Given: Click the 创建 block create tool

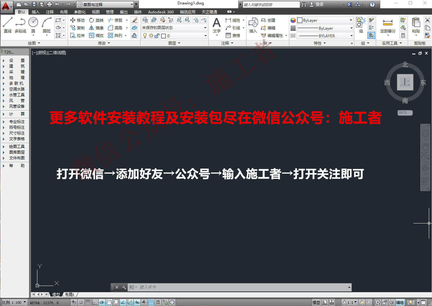Looking at the screenshot, I should (x=268, y=20).
